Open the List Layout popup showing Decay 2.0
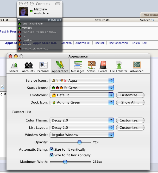Image resolution: width=158 pixels, height=173 pixels. 82,127
